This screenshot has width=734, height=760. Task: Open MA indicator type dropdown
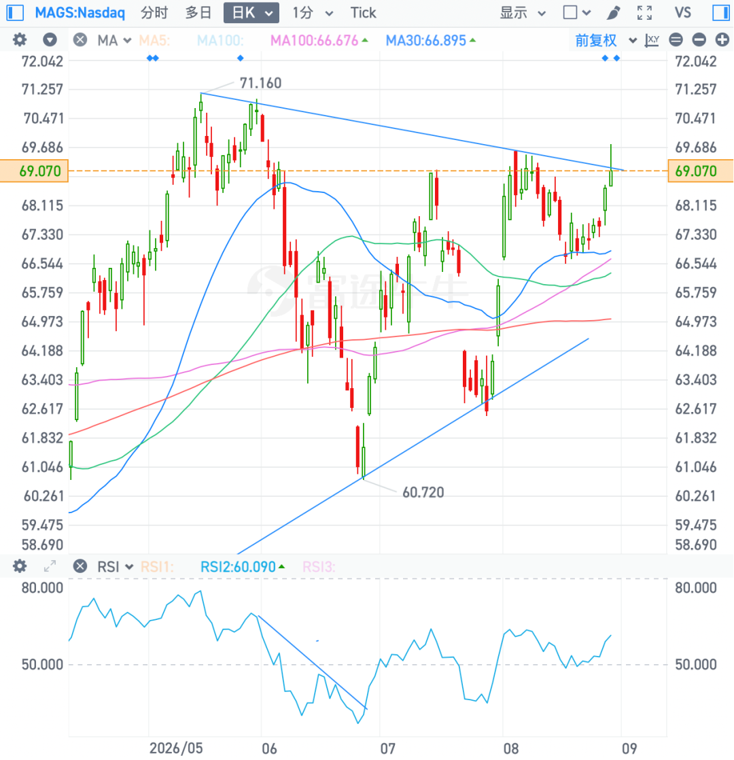[x=115, y=40]
